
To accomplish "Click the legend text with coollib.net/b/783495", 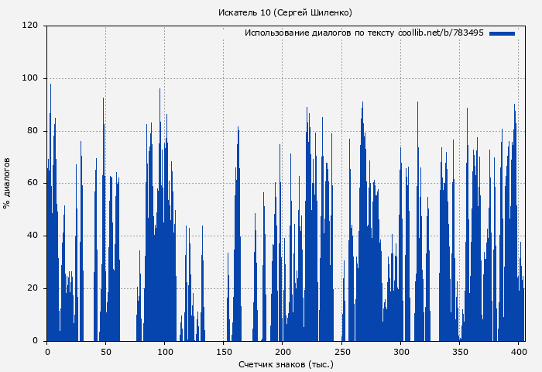I will click(x=364, y=33).
